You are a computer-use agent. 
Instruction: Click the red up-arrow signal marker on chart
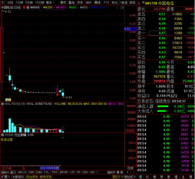pyautogui.click(x=57, y=95)
